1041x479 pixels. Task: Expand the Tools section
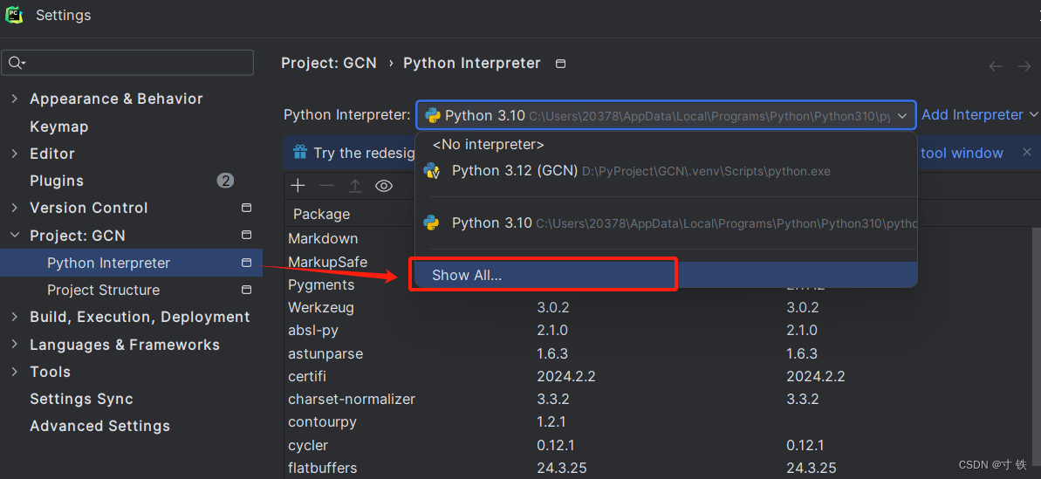coord(15,372)
